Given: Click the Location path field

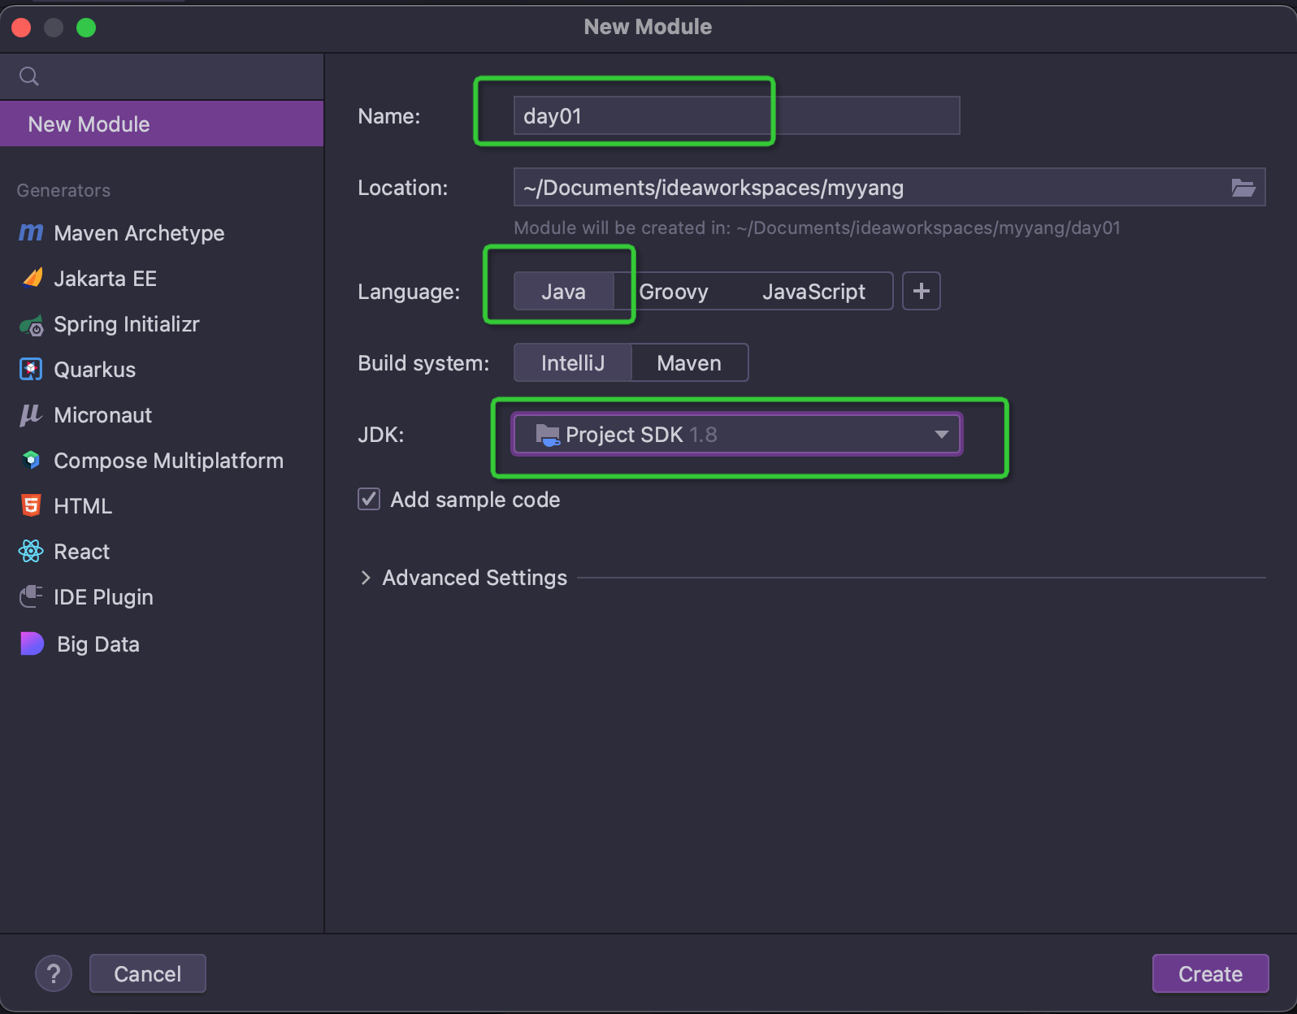Looking at the screenshot, I should pyautogui.click(x=889, y=188).
